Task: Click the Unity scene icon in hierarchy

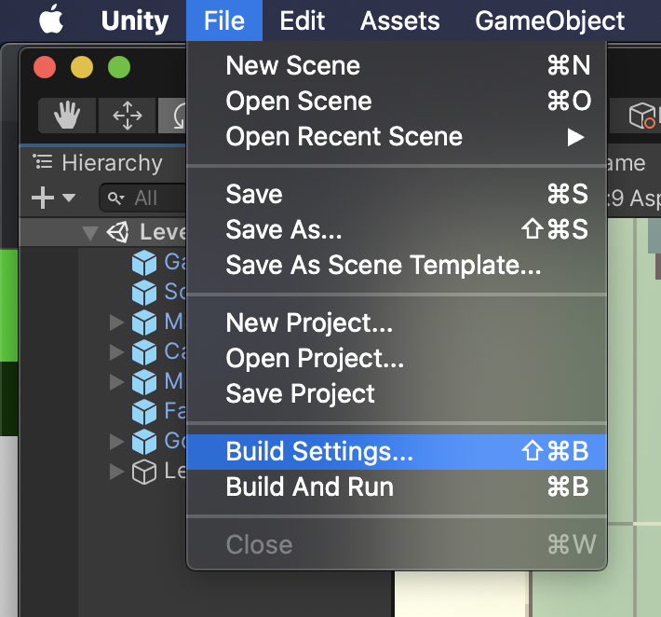Action: [x=119, y=232]
